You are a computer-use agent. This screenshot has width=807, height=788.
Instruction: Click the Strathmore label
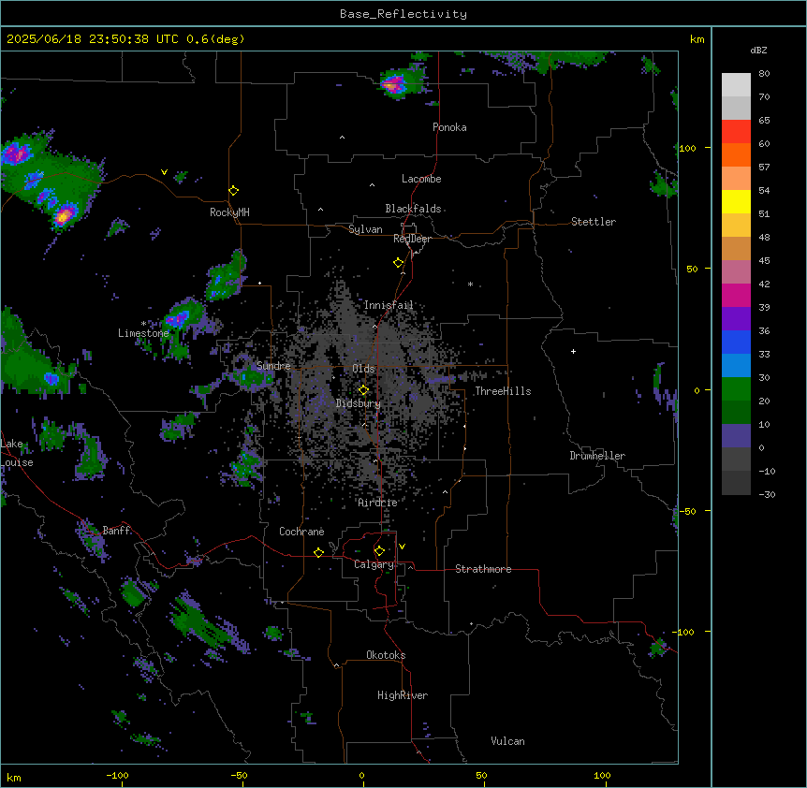click(x=483, y=569)
